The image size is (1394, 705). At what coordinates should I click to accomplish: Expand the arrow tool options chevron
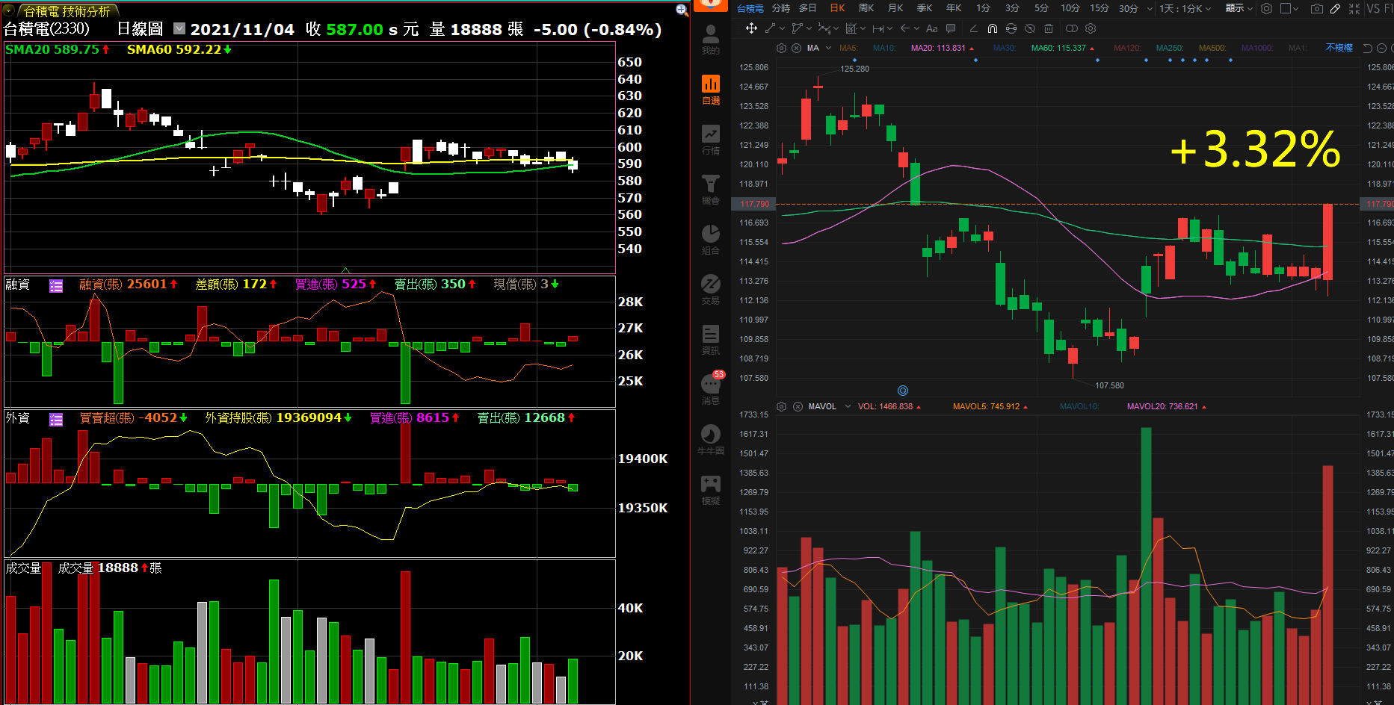(916, 28)
